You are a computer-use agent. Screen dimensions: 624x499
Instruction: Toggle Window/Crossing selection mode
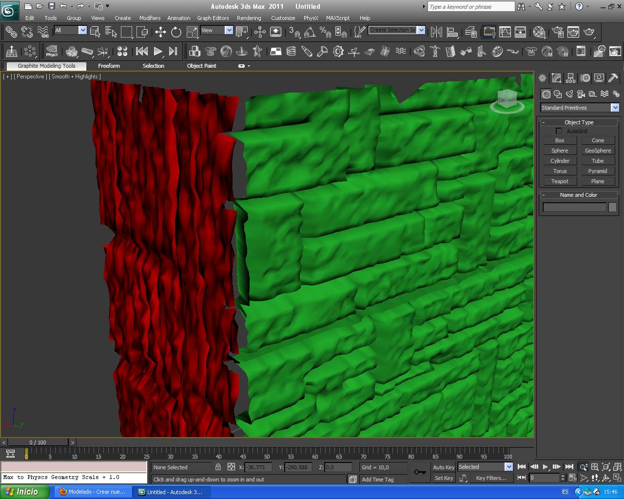coord(142,32)
